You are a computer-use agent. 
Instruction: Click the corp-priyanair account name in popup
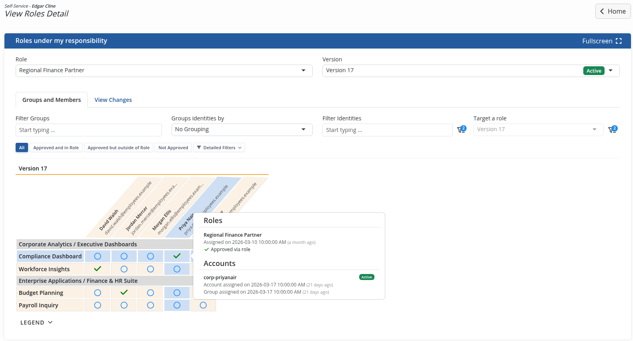click(x=220, y=278)
